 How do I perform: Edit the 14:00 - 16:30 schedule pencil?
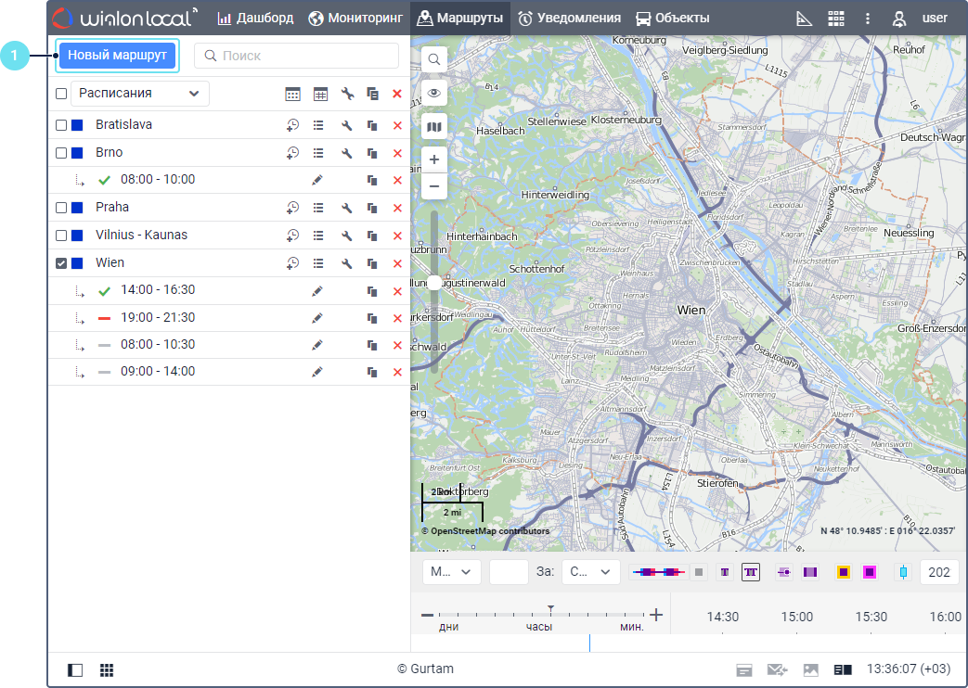click(x=317, y=291)
